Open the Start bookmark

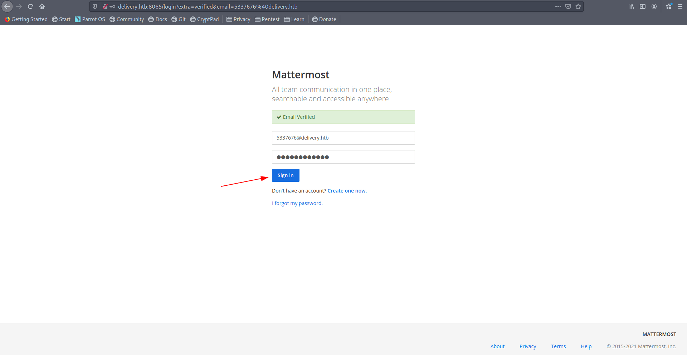[61, 19]
